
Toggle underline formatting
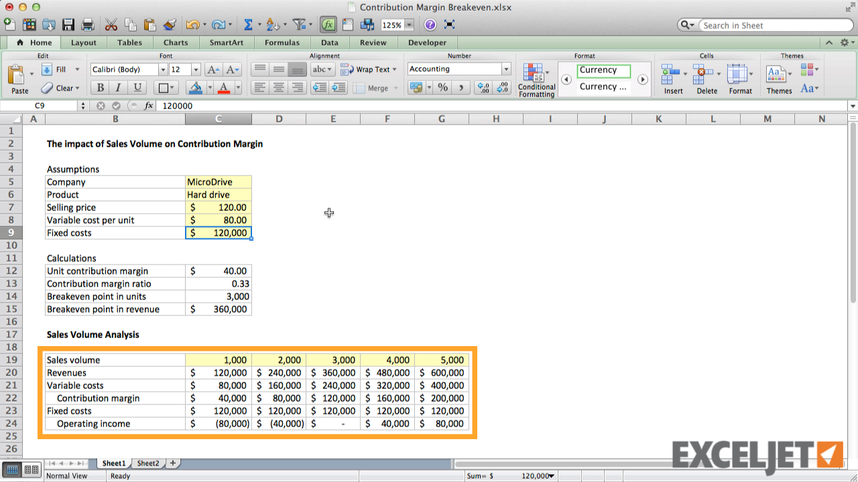tap(137, 88)
